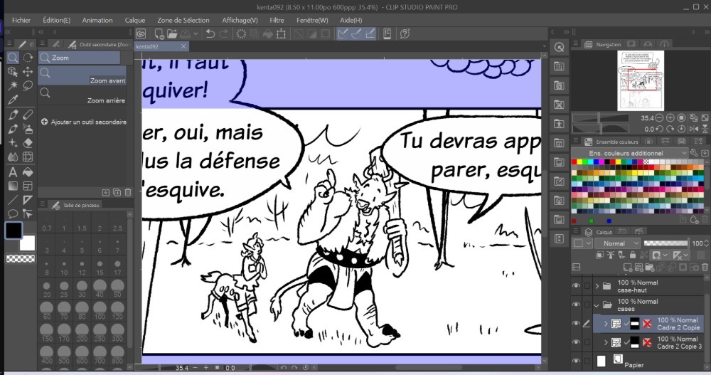Select the Text tool
This screenshot has width=711, height=375.
pyautogui.click(x=13, y=171)
